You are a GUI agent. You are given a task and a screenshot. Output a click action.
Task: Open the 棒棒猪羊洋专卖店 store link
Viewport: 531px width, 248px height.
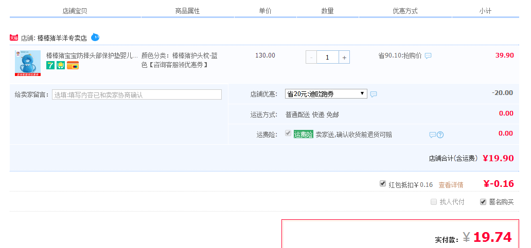[x=62, y=38]
